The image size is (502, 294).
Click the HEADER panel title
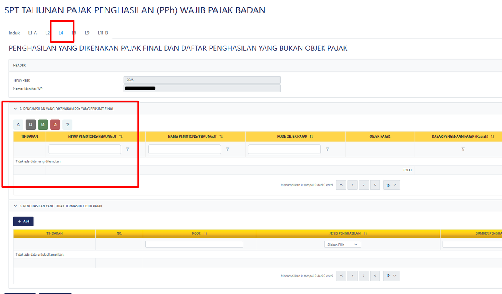pyautogui.click(x=19, y=66)
